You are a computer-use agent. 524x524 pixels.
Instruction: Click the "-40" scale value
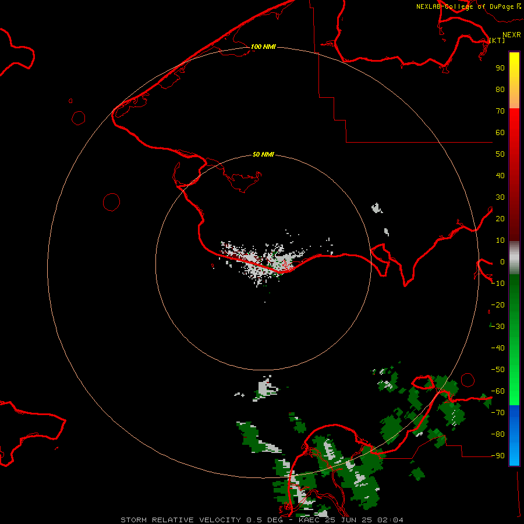pos(498,348)
